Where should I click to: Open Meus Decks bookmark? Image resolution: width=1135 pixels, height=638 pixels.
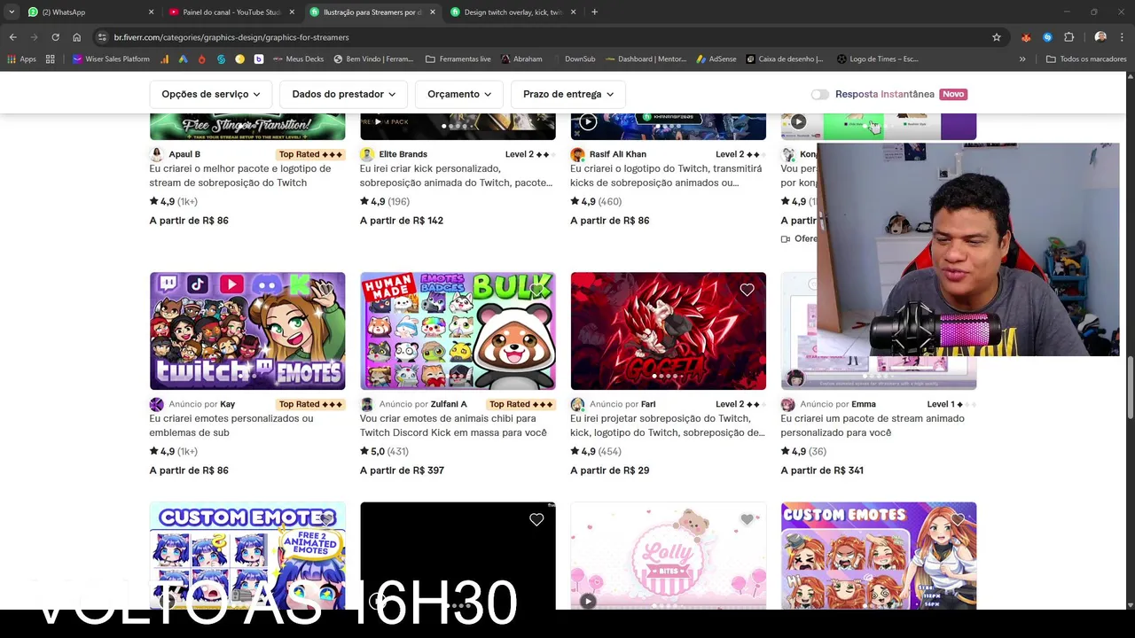click(298, 59)
